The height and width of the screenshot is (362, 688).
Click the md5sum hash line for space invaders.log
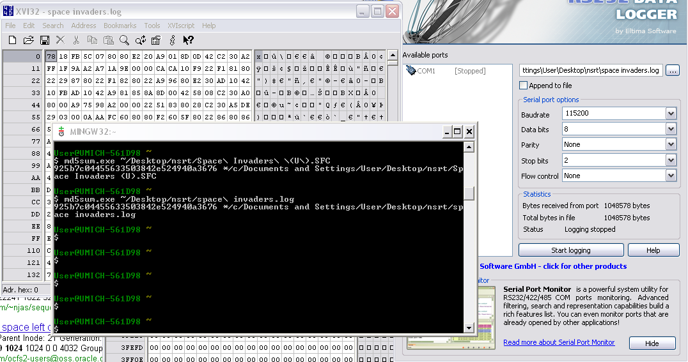(x=258, y=207)
